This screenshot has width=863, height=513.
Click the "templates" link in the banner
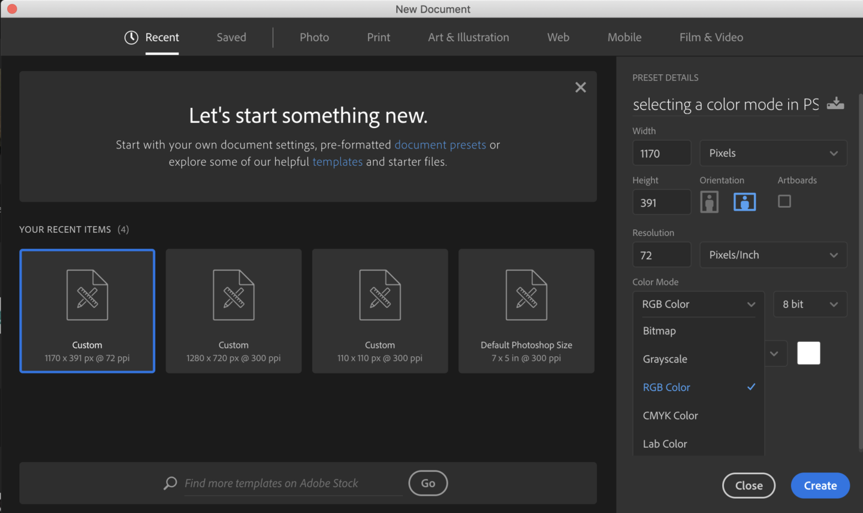[x=337, y=161]
